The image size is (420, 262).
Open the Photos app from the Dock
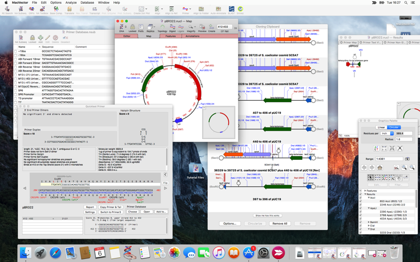point(174,253)
